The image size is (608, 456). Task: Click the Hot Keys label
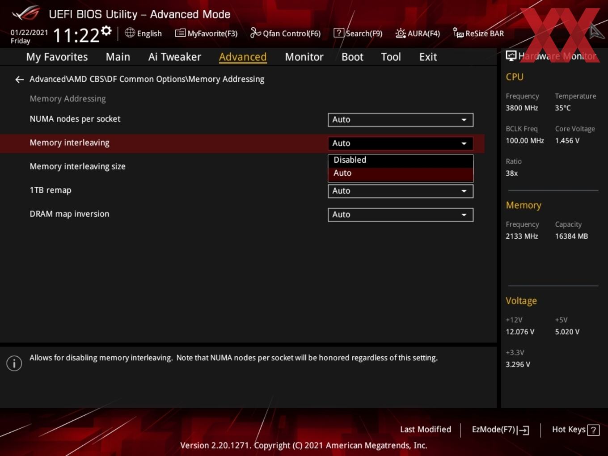coord(569,430)
